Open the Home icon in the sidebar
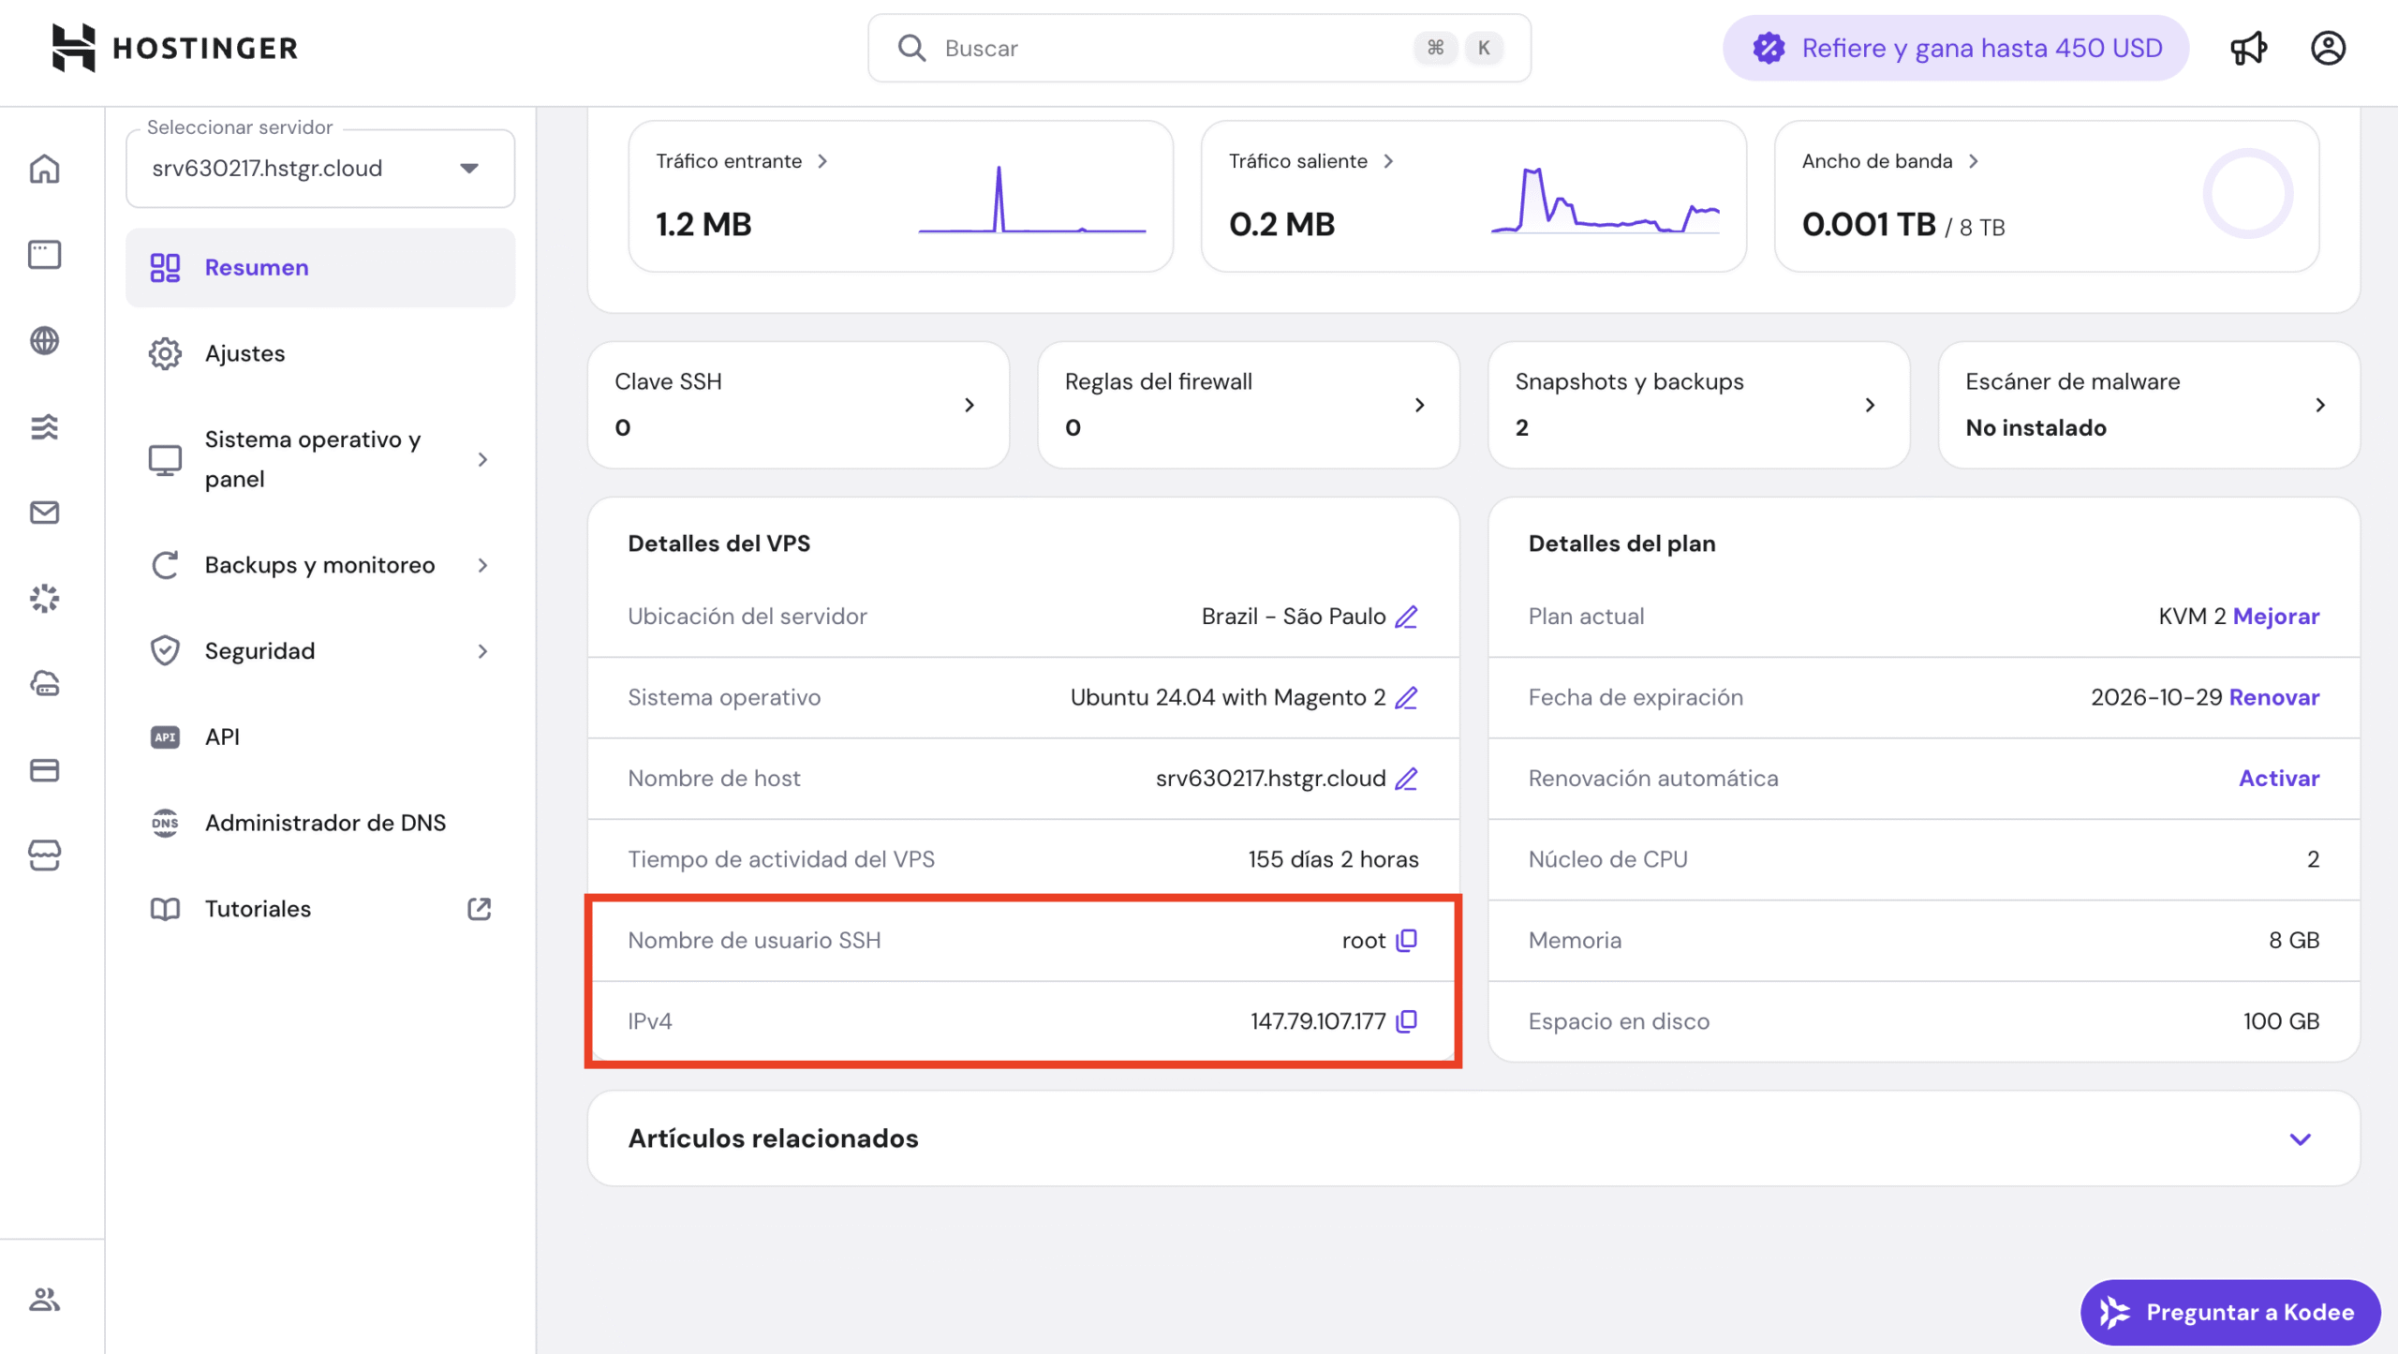Screen dimensions: 2398x1354 pyautogui.click(x=44, y=169)
